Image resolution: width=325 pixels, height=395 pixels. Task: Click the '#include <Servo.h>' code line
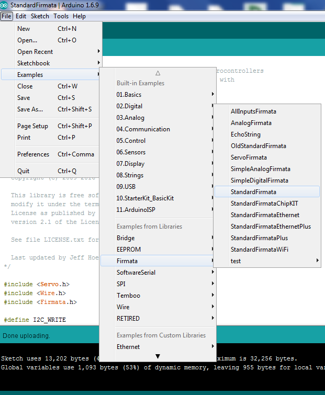pyautogui.click(x=37, y=285)
